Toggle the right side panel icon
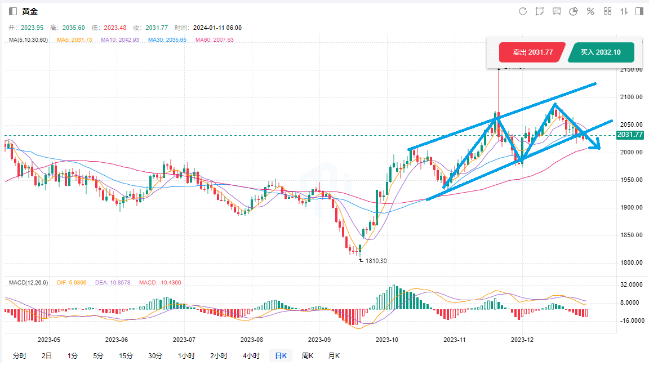The image size is (649, 365). pyautogui.click(x=639, y=11)
